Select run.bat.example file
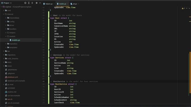 click(14, 96)
